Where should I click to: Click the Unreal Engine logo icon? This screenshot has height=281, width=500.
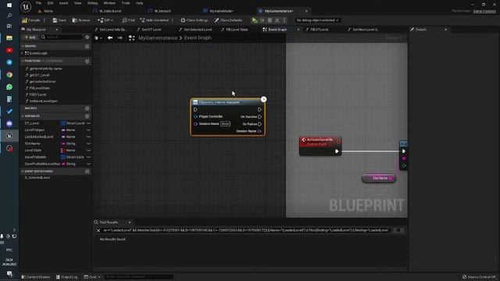tap(26, 7)
